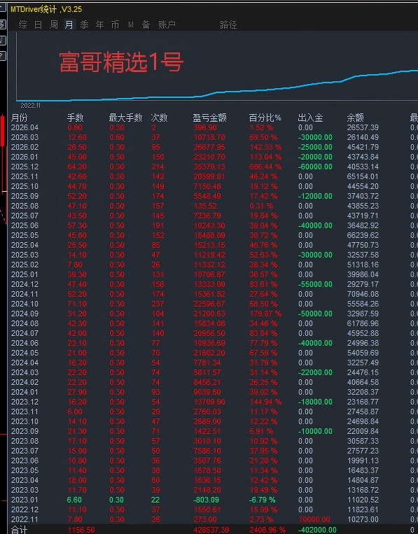Image resolution: width=418 pixels, height=534 pixels.
Task: Click the 179.67 % percentage cell
Action: point(265,314)
